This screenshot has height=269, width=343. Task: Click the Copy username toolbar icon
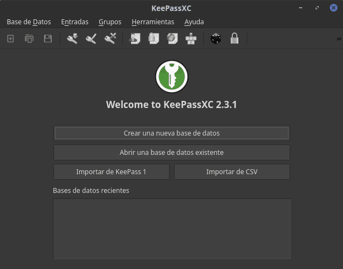point(134,39)
